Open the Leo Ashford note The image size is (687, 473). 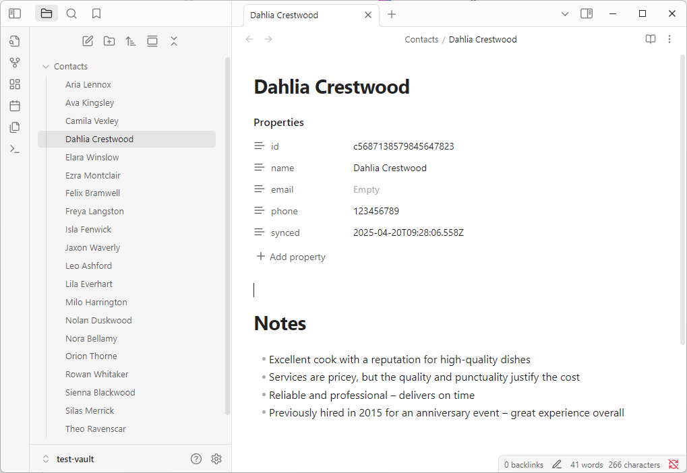[88, 266]
